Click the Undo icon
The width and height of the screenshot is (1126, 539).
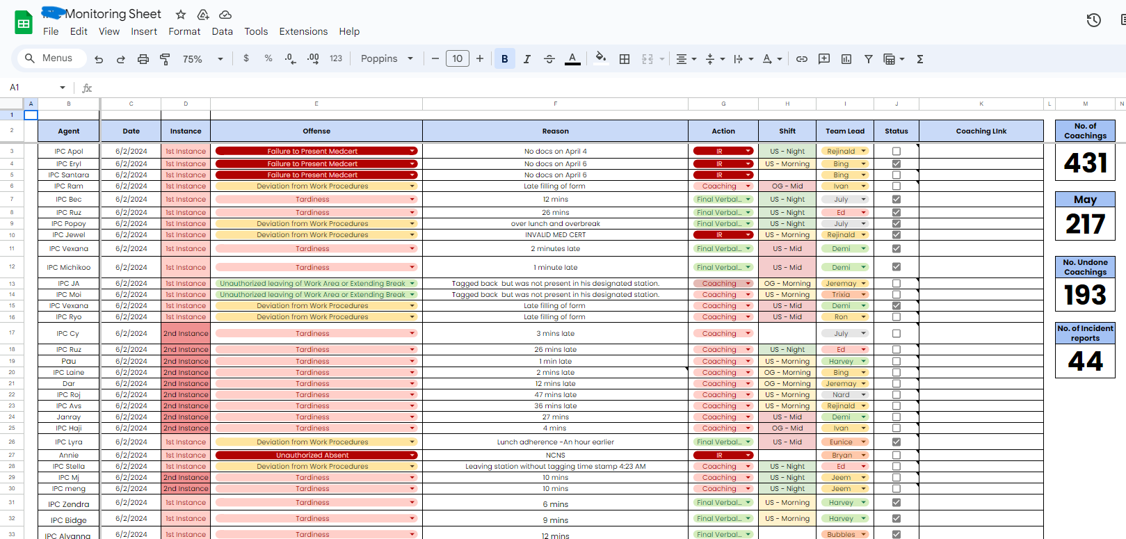tap(99, 59)
